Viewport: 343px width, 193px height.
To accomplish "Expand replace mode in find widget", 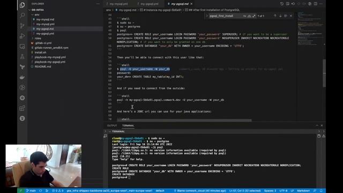I will (207, 16).
